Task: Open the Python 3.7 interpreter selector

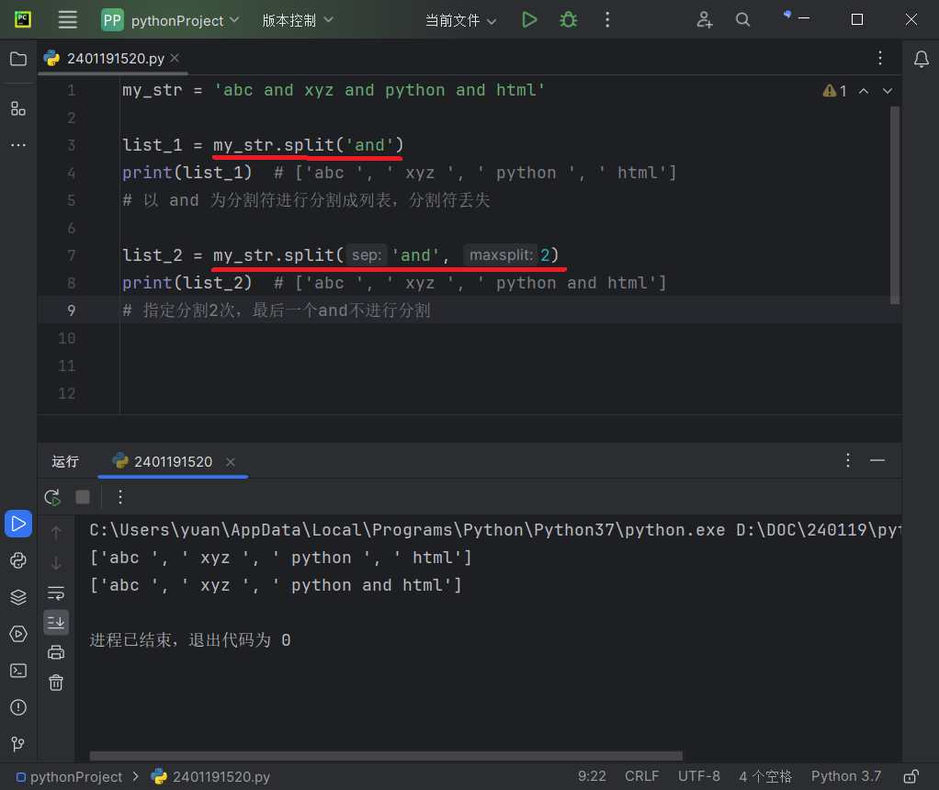Action: point(846,776)
